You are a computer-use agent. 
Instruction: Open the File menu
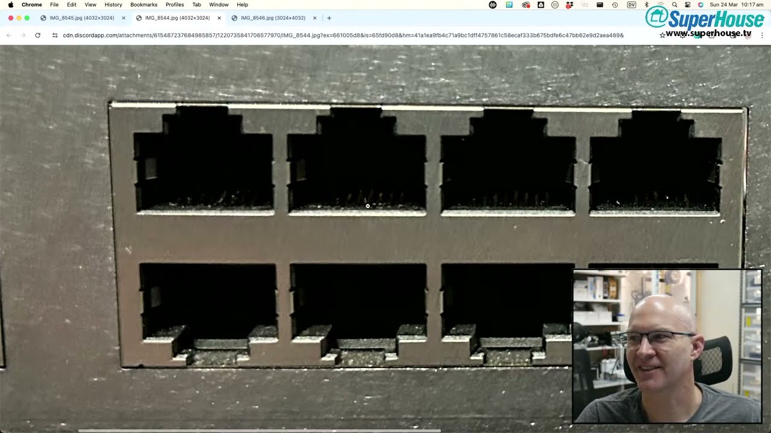[54, 4]
